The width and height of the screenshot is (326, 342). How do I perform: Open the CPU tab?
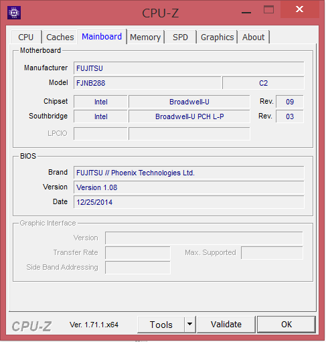tap(26, 37)
